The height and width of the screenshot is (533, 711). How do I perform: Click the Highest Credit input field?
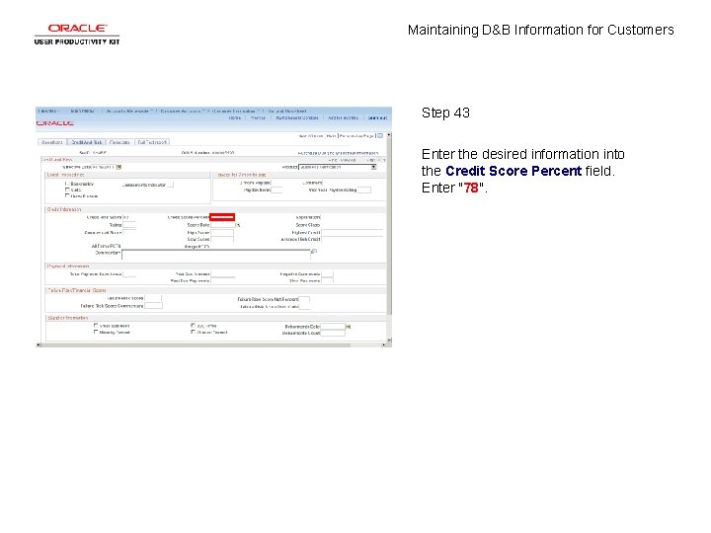352,233
